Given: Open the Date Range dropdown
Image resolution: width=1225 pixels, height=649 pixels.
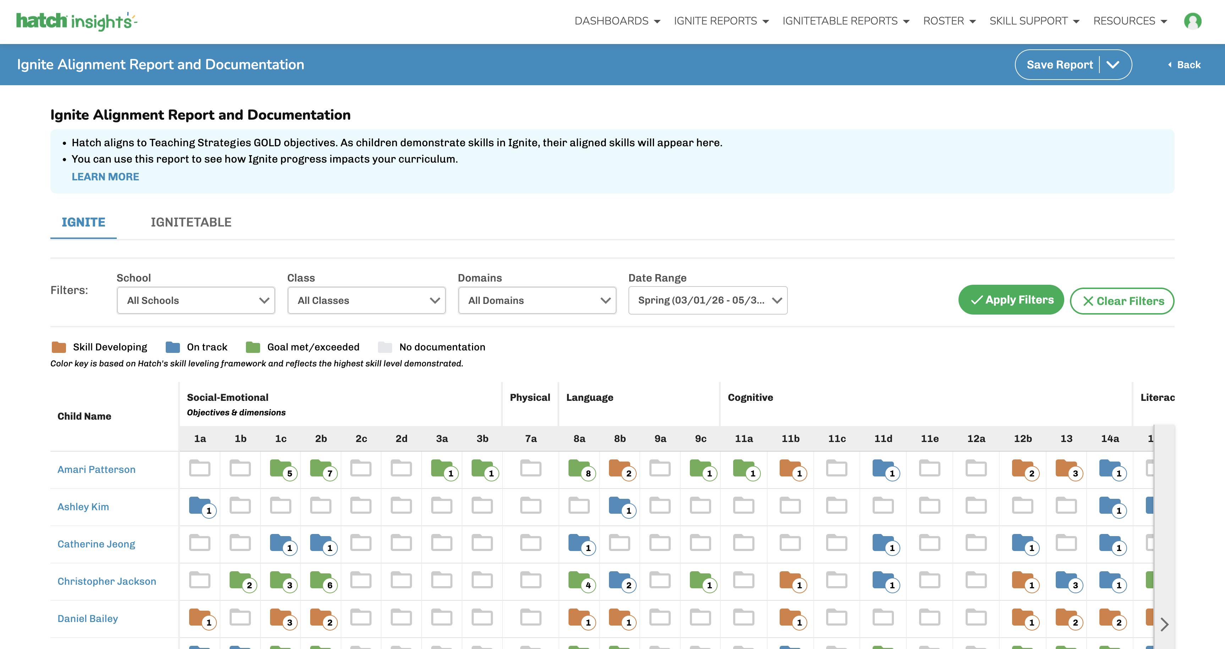Looking at the screenshot, I should (x=708, y=300).
